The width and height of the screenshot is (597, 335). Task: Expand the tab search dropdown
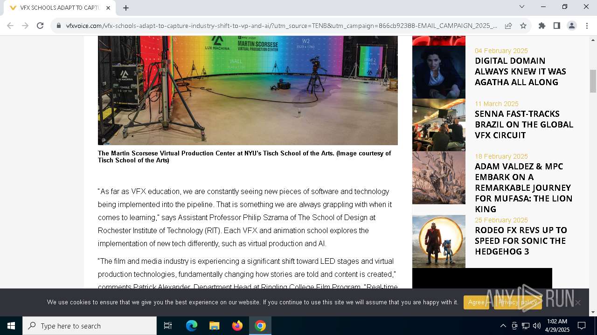point(522,7)
